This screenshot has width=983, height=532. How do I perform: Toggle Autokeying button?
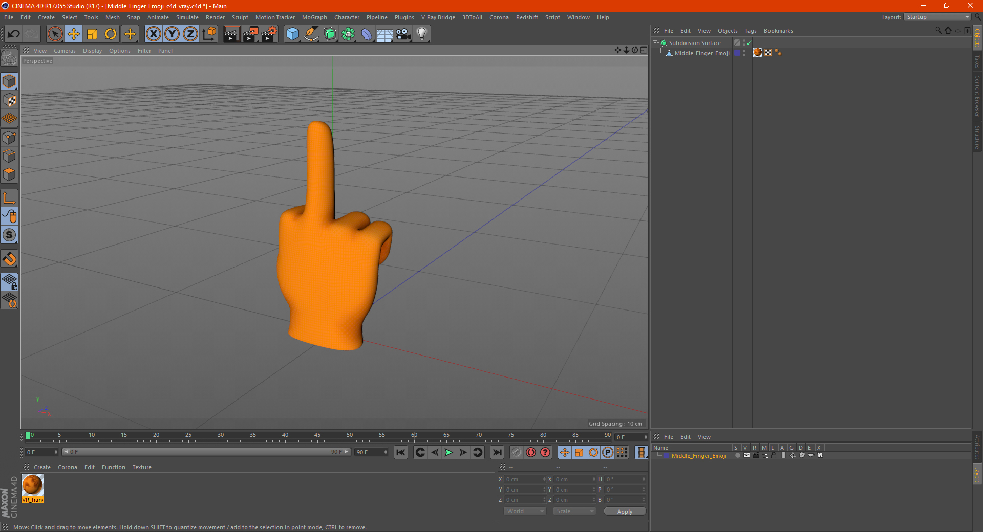(531, 452)
